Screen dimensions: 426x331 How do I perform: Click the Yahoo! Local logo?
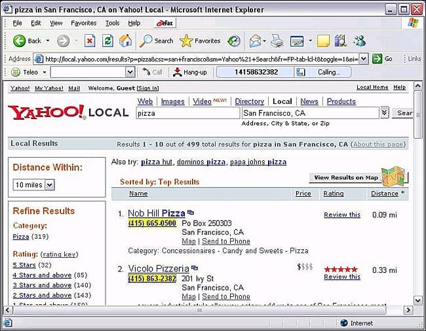(68, 113)
